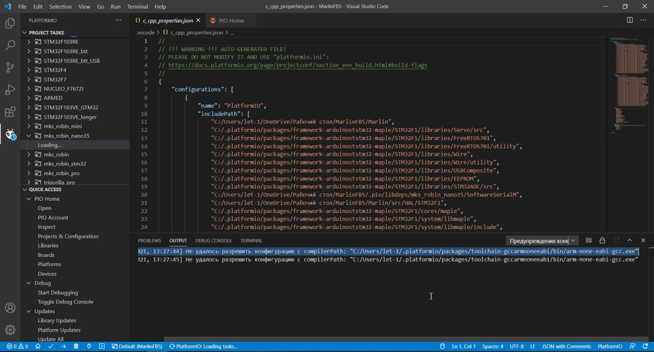Click the Spaces: 4 indentation setting
The width and height of the screenshot is (654, 352).
point(493,346)
